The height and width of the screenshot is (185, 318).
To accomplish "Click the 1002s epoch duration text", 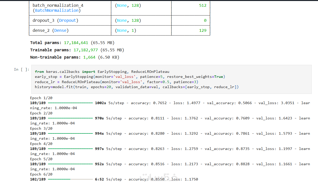I will point(101,103).
